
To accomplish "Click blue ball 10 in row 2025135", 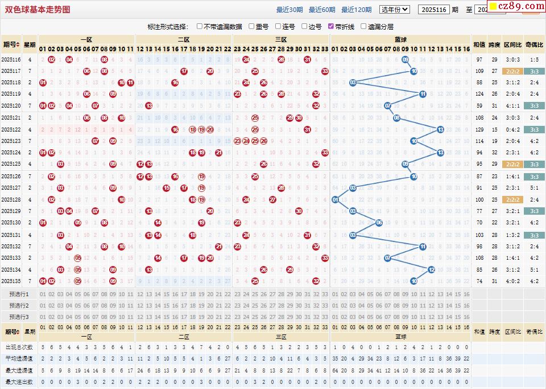I will [x=414, y=281].
